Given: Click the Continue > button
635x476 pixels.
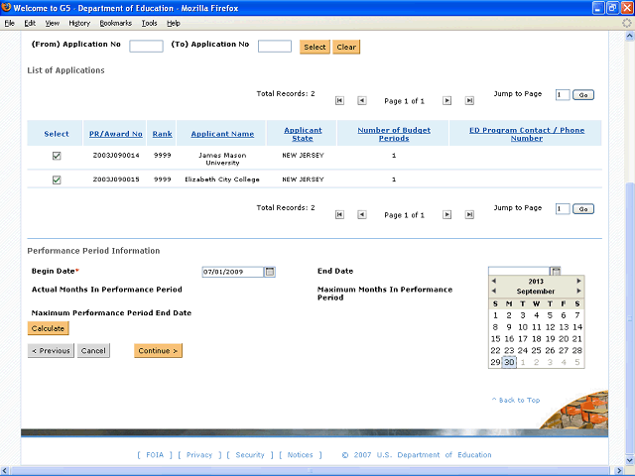Looking at the screenshot, I should (159, 350).
